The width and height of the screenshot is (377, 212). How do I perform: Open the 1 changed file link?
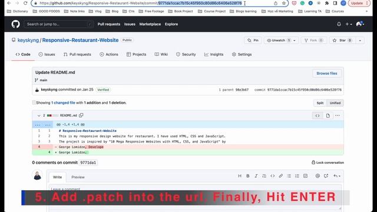[63, 102]
